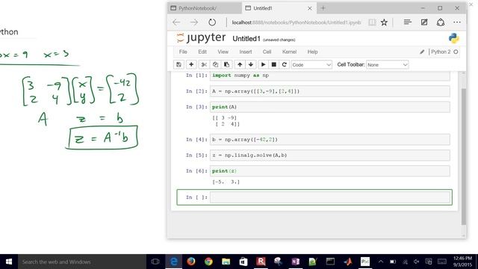Show hidden tray icons chevron
478x269 pixels.
tap(381, 262)
